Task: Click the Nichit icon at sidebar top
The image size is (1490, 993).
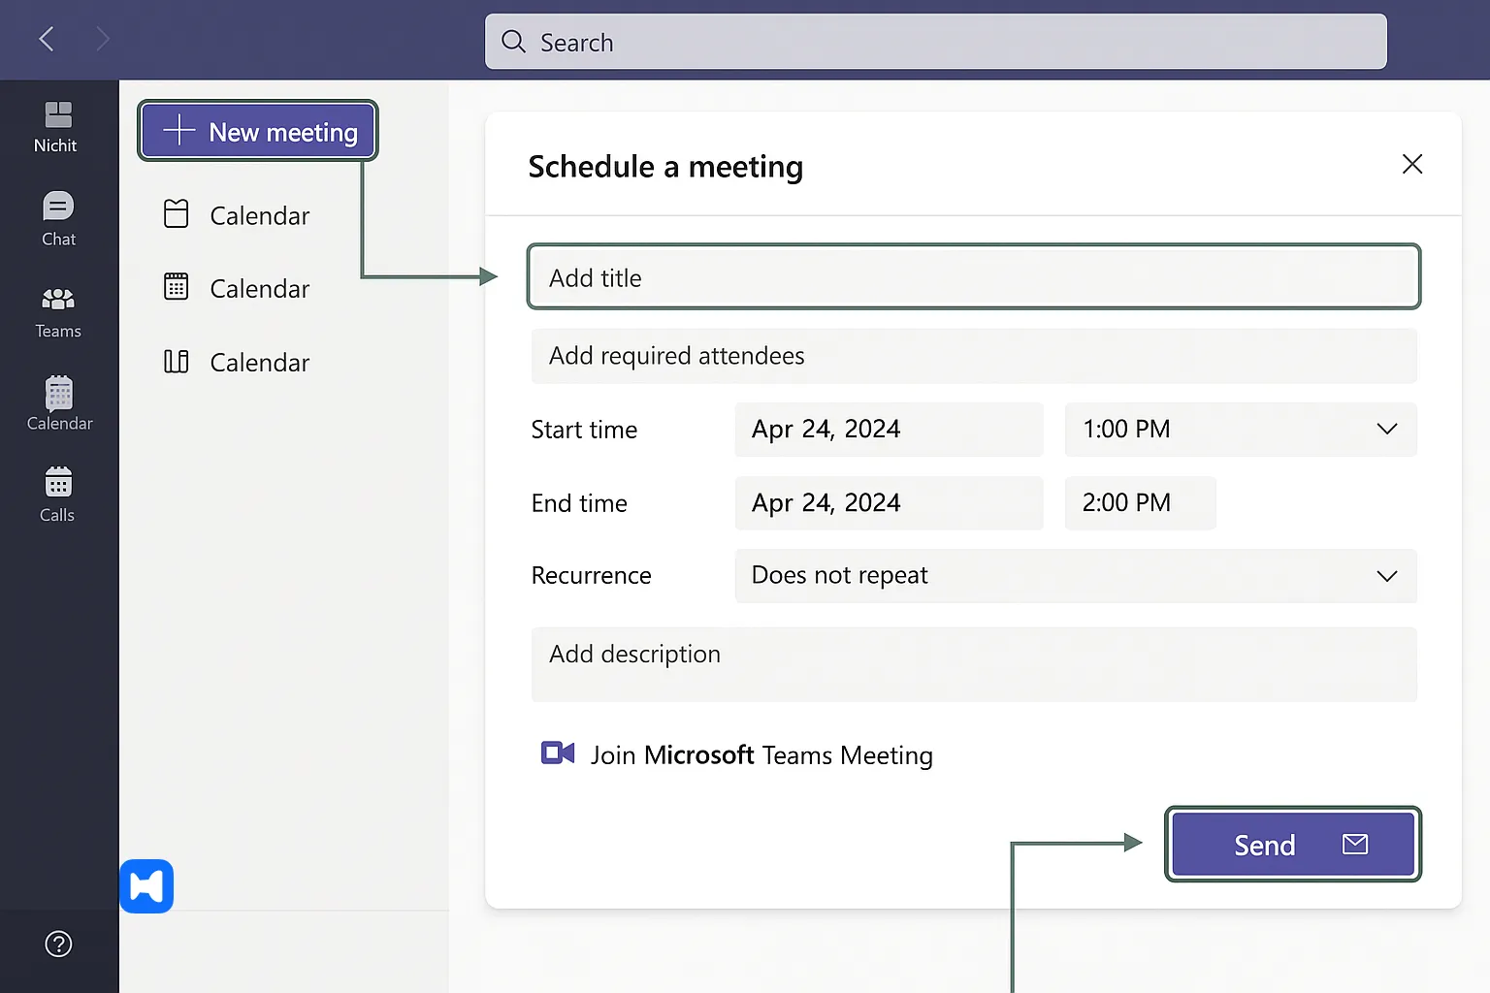Action: [58, 124]
